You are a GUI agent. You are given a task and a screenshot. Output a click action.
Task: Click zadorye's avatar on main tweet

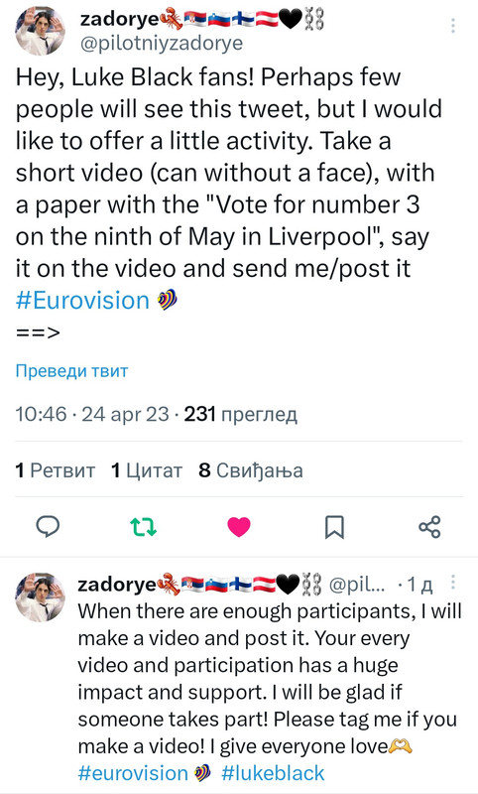click(41, 30)
